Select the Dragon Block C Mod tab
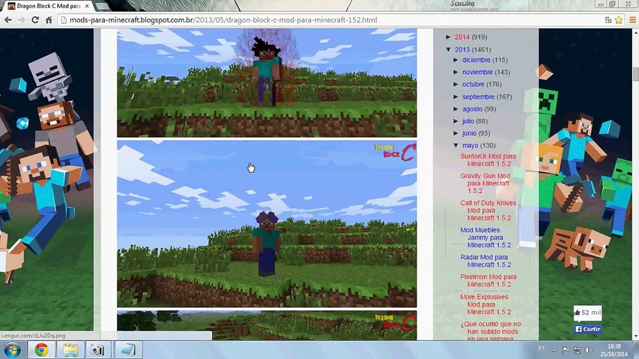639x359 pixels. pos(48,6)
